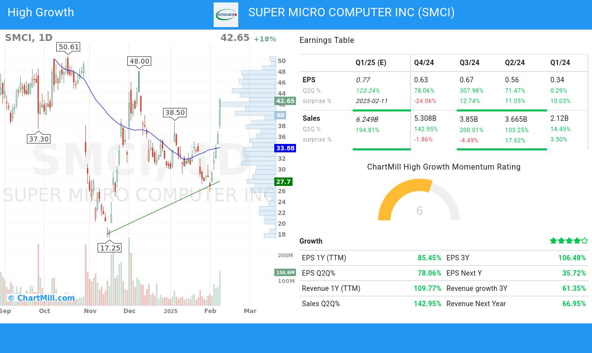The image size is (592, 353).
Task: Click the light blue 40 axis tag
Action: click(x=280, y=115)
